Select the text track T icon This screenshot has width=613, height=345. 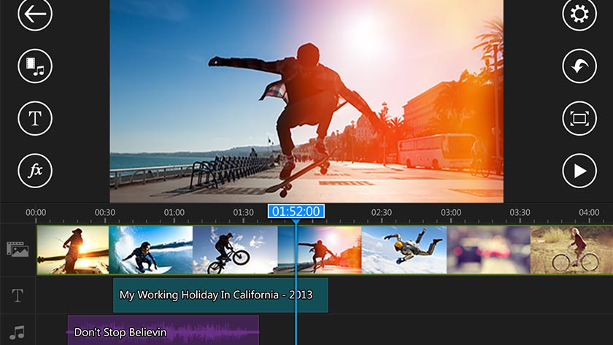tap(18, 295)
